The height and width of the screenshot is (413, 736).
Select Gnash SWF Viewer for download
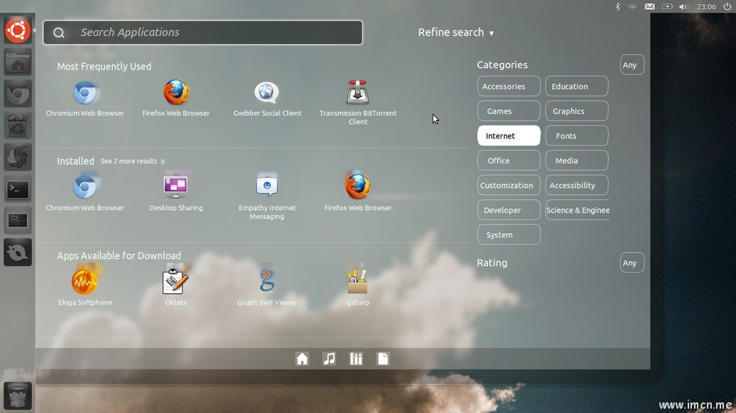(x=267, y=285)
